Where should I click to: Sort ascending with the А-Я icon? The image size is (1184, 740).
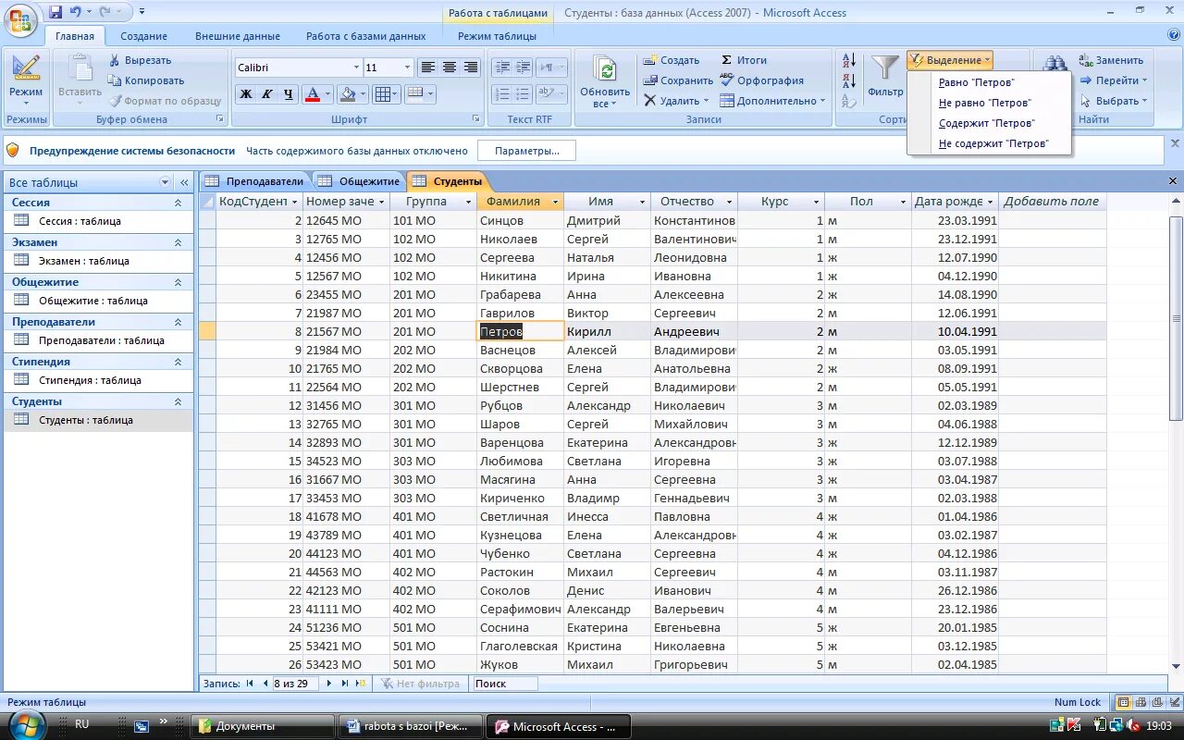849,61
